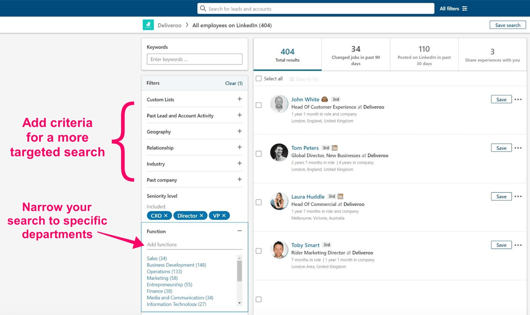Enable the Select all checkbox

(x=258, y=78)
